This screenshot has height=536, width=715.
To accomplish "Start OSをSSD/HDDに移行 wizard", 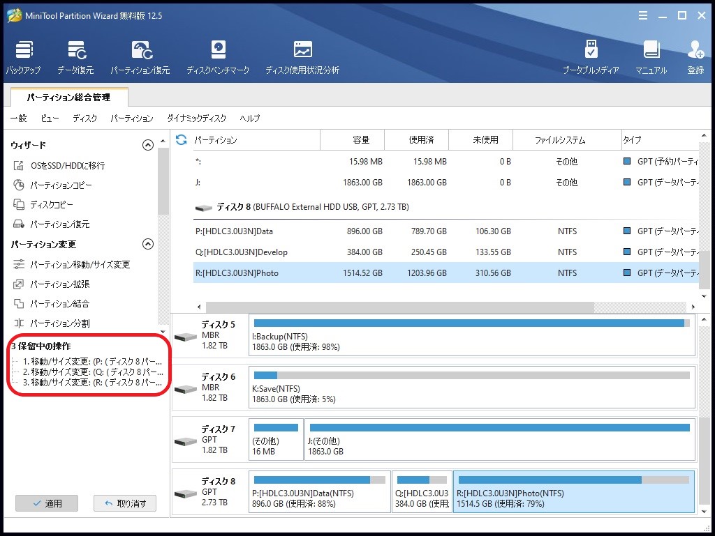I will (59, 166).
